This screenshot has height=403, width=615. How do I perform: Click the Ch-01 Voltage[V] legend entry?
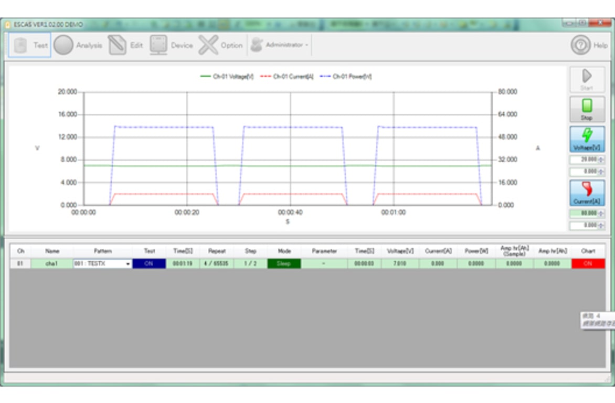coord(227,77)
